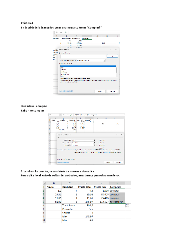Open help link in Insert Function dialog
The image size is (174, 247).
(66, 91)
